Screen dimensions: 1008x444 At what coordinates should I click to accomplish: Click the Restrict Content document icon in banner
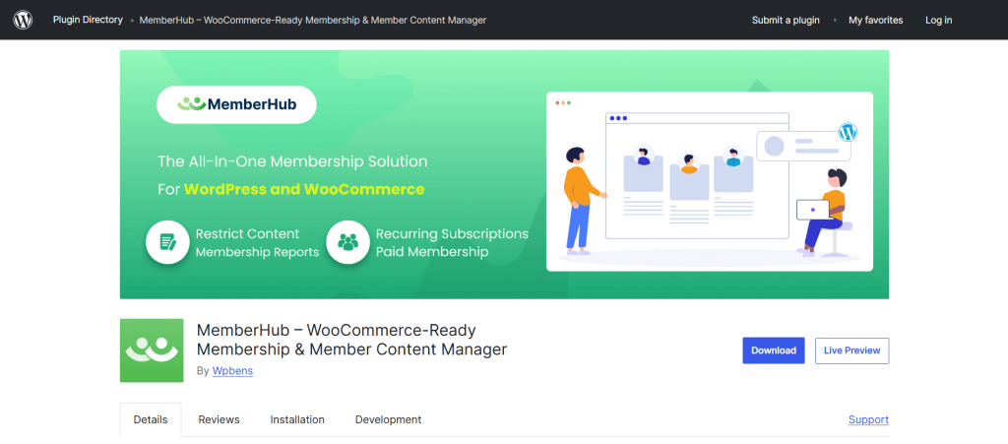point(167,242)
